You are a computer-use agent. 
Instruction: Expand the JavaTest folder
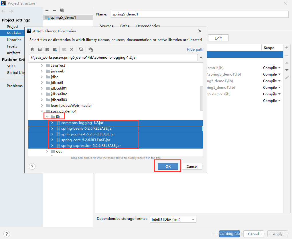pyautogui.click(x=42, y=65)
